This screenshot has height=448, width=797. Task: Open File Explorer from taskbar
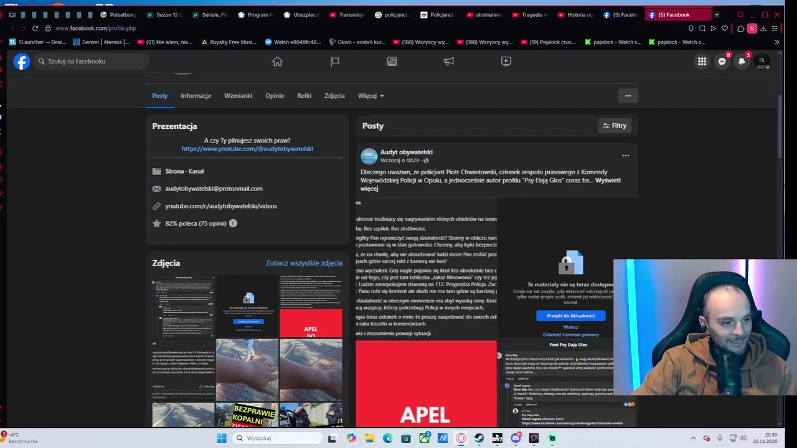[x=369, y=438]
